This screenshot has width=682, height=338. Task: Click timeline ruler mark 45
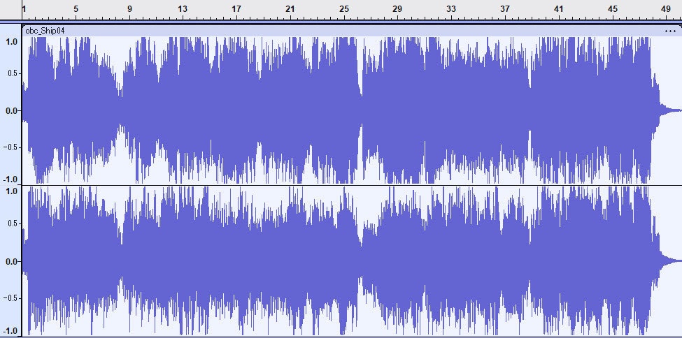coord(613,8)
